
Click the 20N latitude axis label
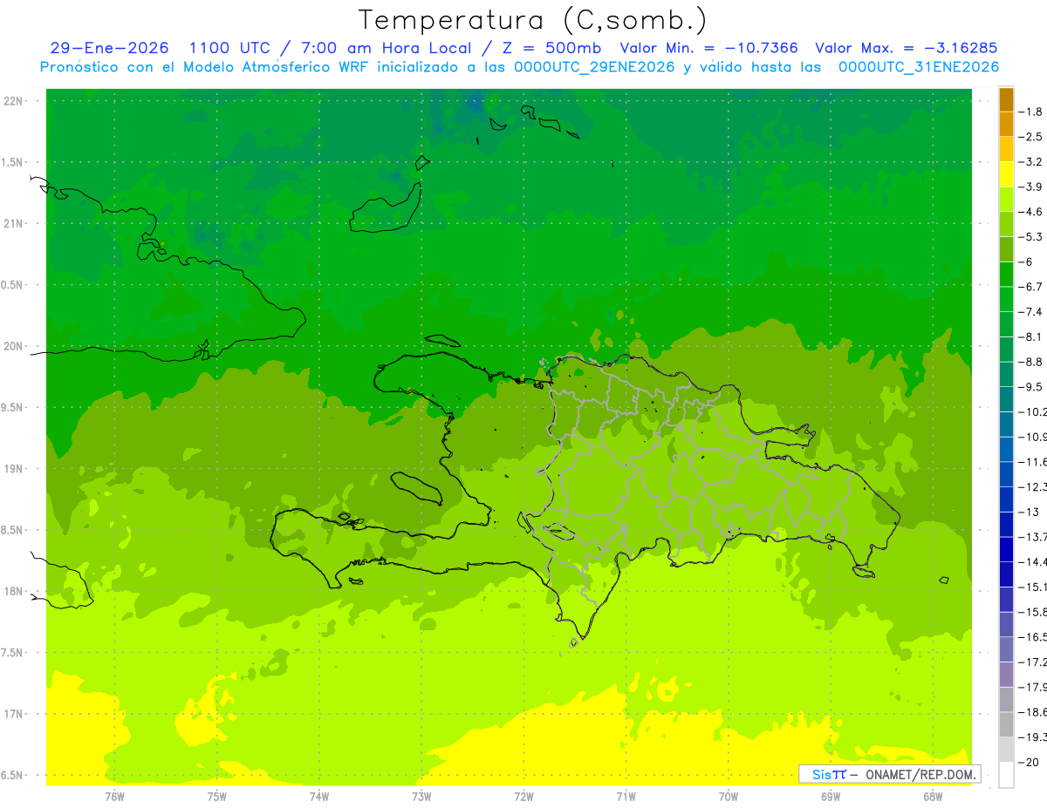[14, 346]
